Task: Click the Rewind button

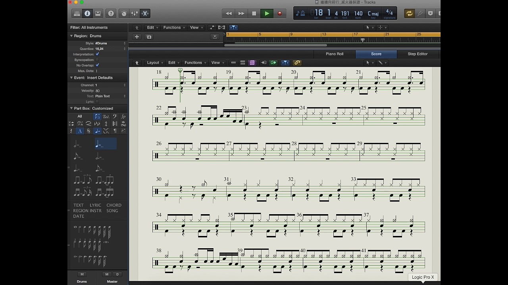Action: tap(229, 13)
